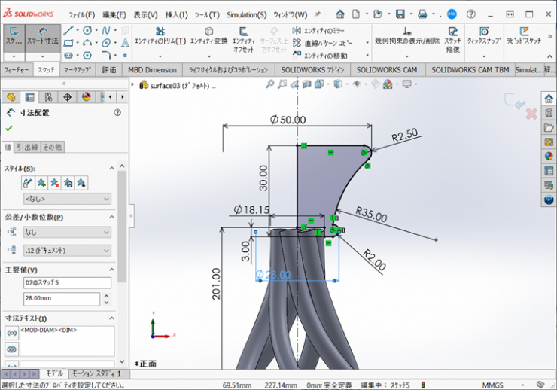Collapse the 主要値 (Primary Value) section
Image resolution: width=557 pixels, height=390 pixels.
[111, 270]
